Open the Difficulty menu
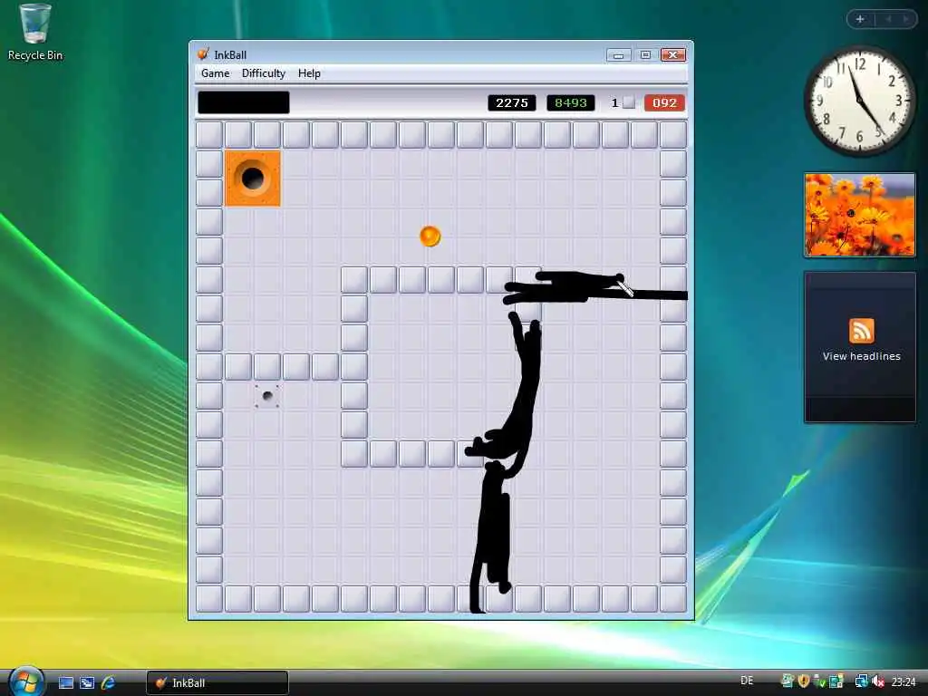Screen dimensions: 928x696 264,73
